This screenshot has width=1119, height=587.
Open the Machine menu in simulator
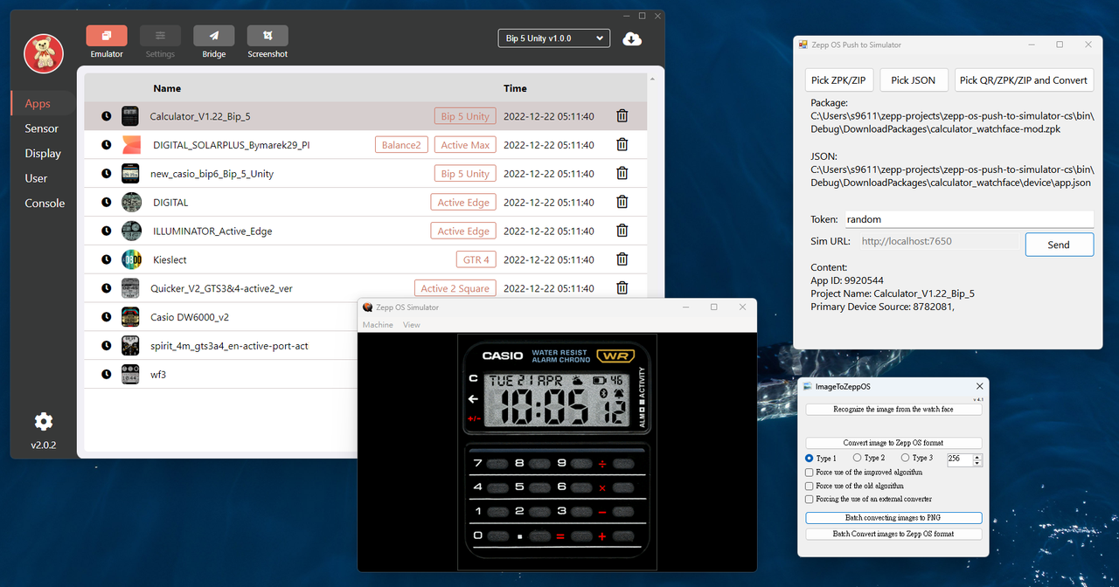378,325
